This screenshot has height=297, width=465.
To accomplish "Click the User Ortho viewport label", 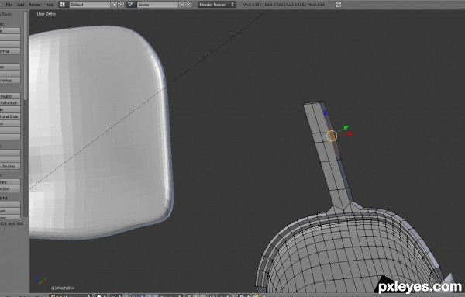I will (46, 14).
